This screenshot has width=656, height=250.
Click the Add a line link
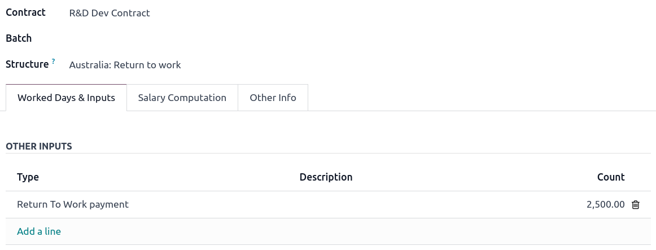[39, 231]
